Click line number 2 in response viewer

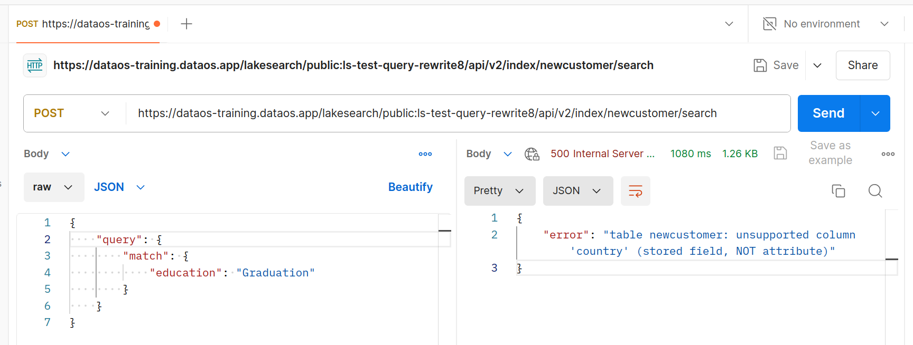coord(494,235)
